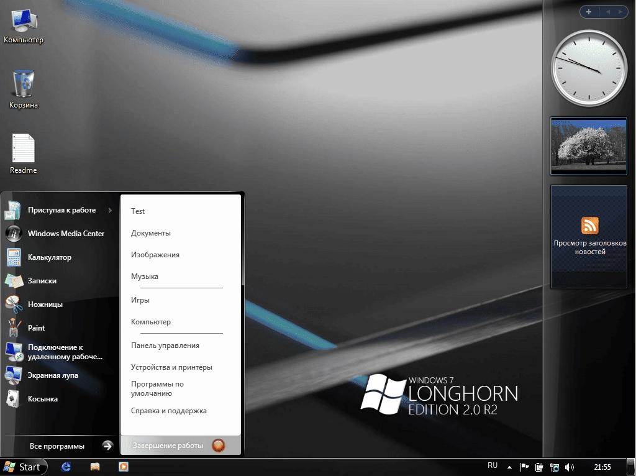Open the Компьютер desktop icon
This screenshot has height=476, width=636.
(24, 25)
